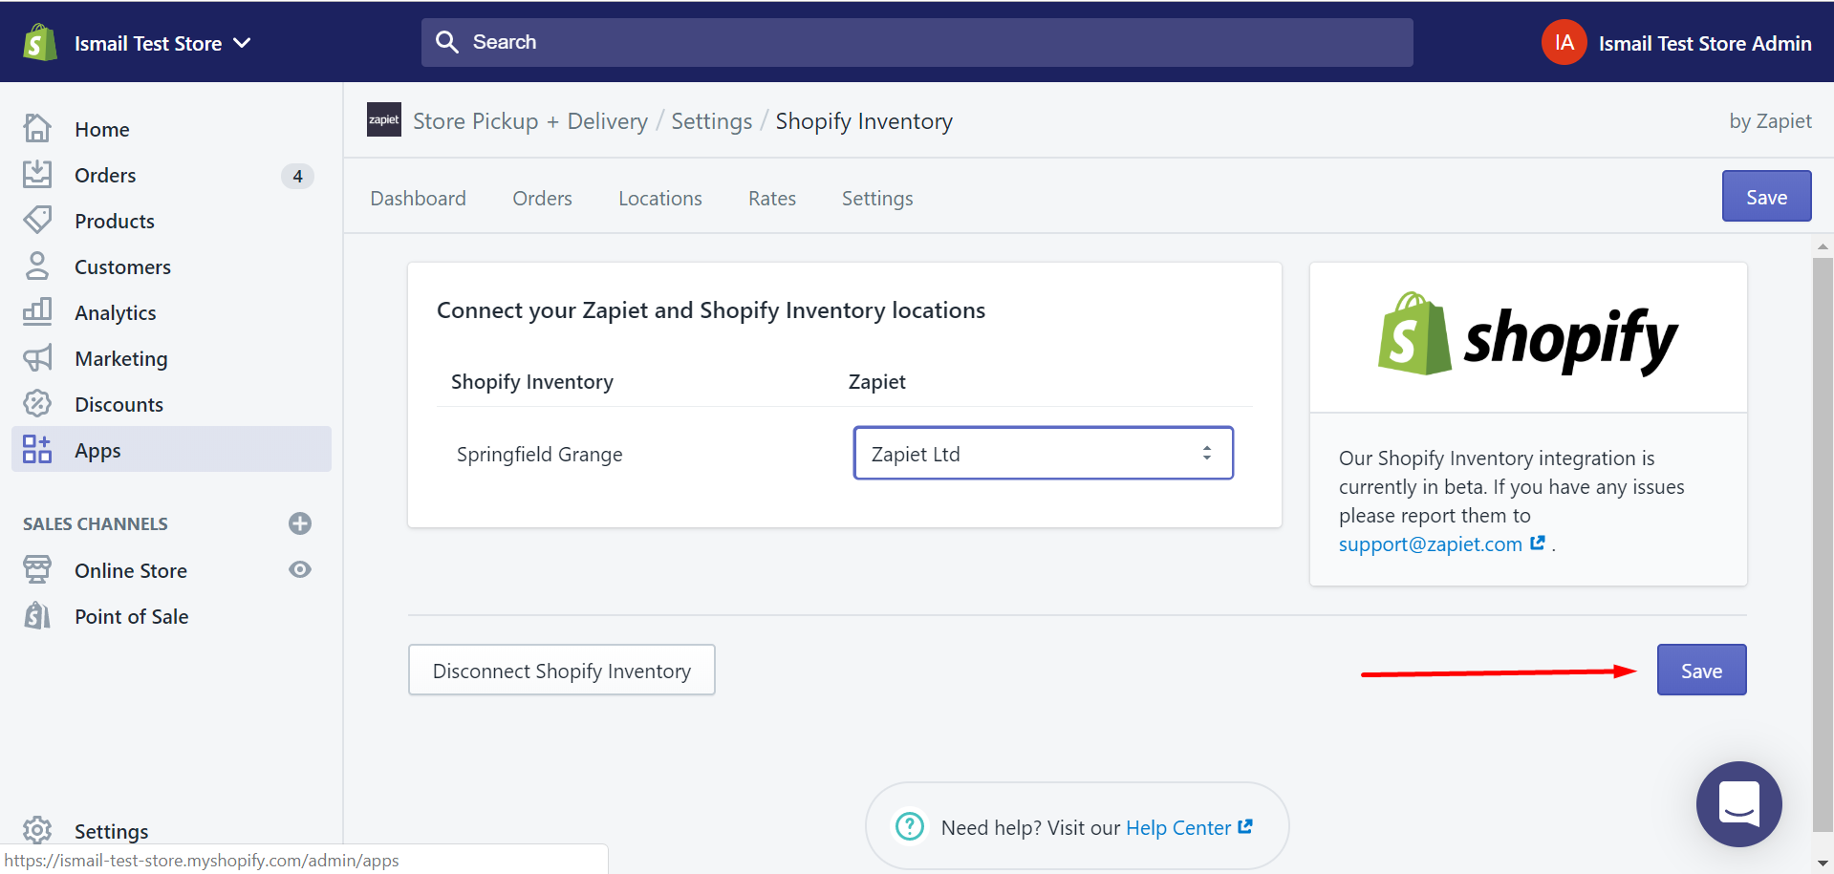Switch to the app's Orders tab
The width and height of the screenshot is (1834, 874).
542,198
